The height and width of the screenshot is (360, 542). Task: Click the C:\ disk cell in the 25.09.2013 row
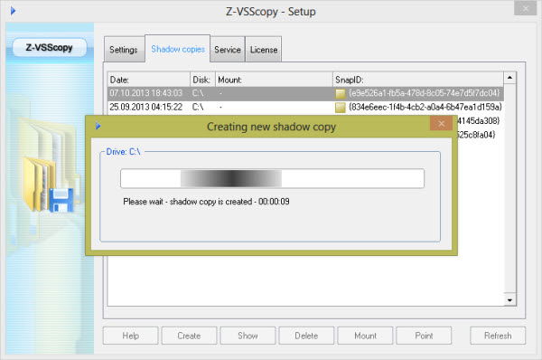click(198, 107)
